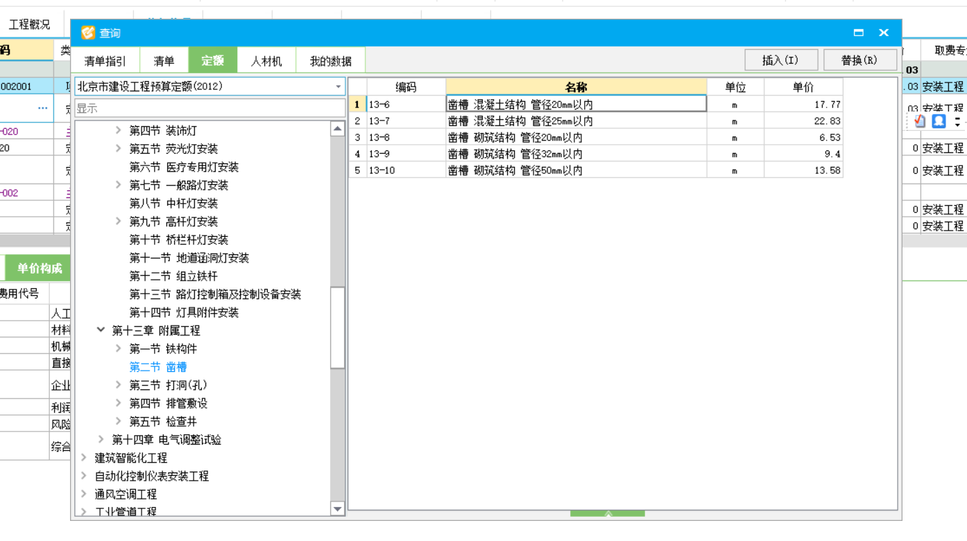Click row number 3 header
The width and height of the screenshot is (967, 541).
click(357, 137)
